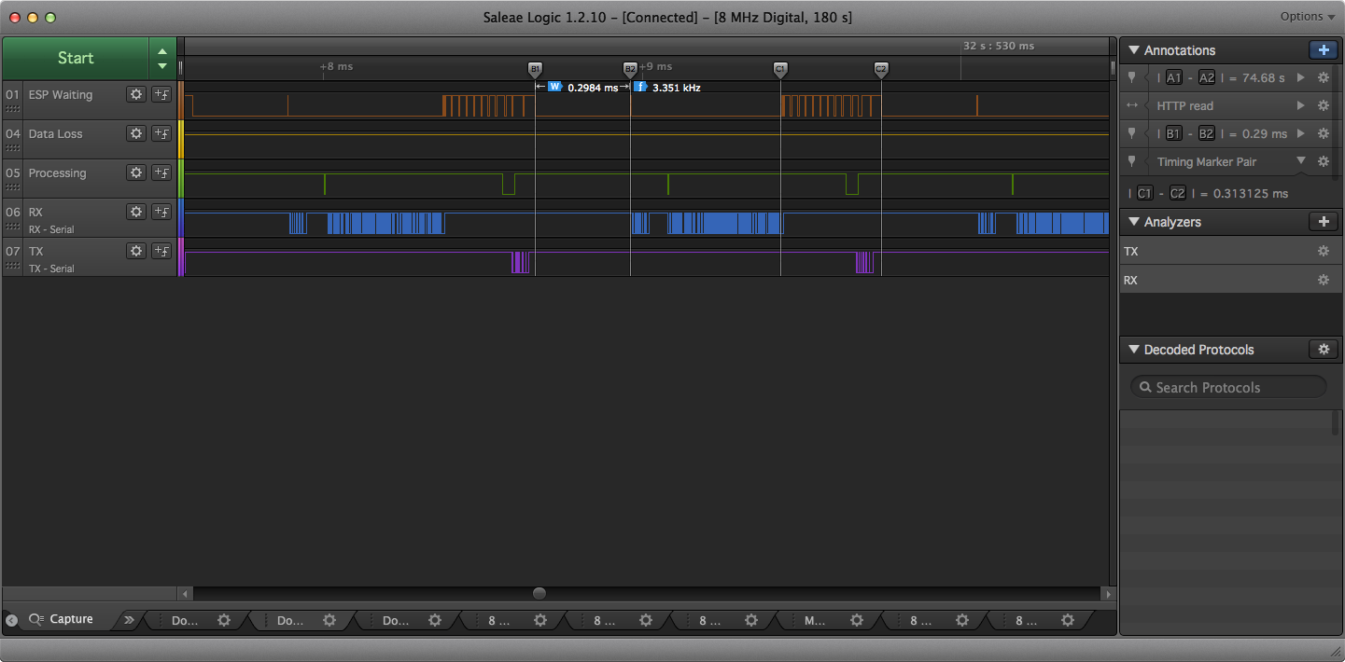Add a new annotation with plus button
This screenshot has width=1345, height=662.
tap(1323, 50)
